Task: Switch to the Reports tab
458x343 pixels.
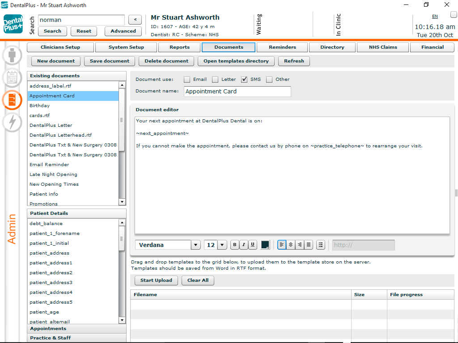Action: coord(179,47)
